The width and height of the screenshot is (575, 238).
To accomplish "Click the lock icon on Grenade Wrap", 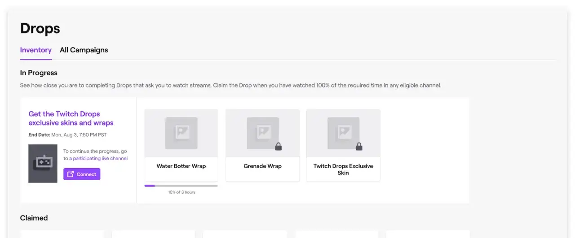I will click(278, 147).
